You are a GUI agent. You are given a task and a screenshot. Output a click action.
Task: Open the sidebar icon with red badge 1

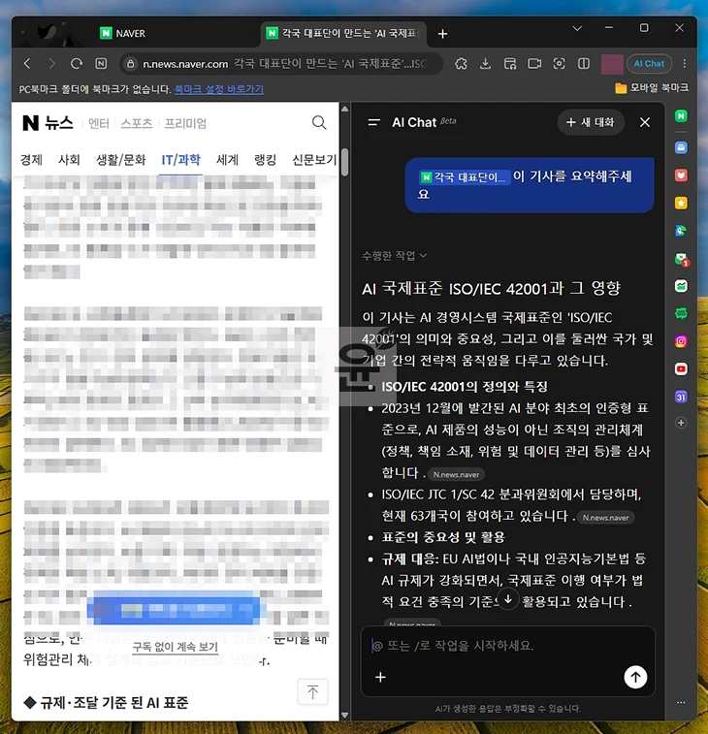[681, 259]
